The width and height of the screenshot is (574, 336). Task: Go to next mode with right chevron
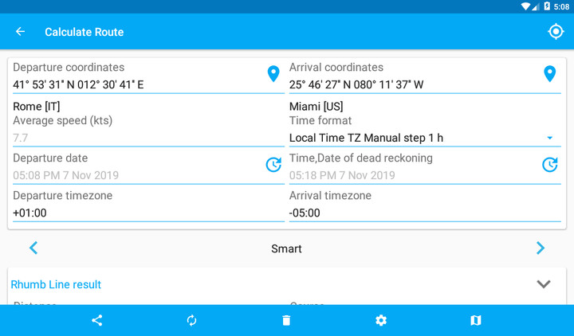click(541, 248)
